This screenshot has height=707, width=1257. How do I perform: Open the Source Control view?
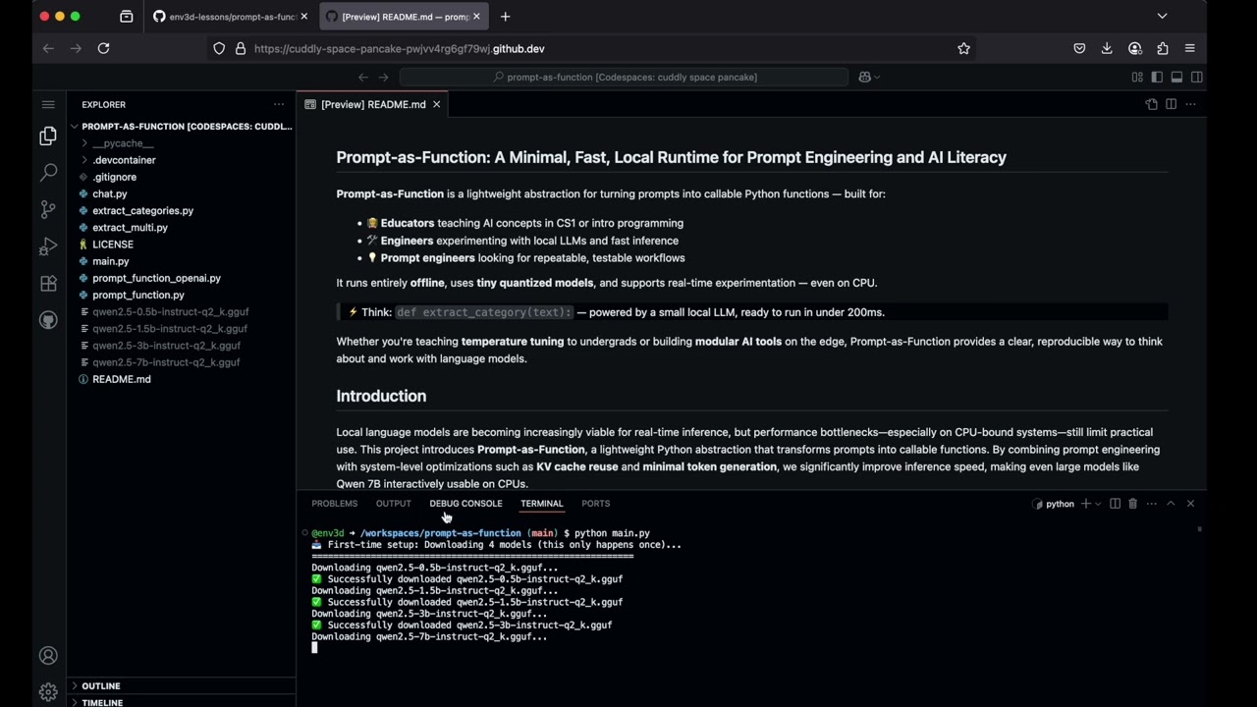tap(48, 209)
